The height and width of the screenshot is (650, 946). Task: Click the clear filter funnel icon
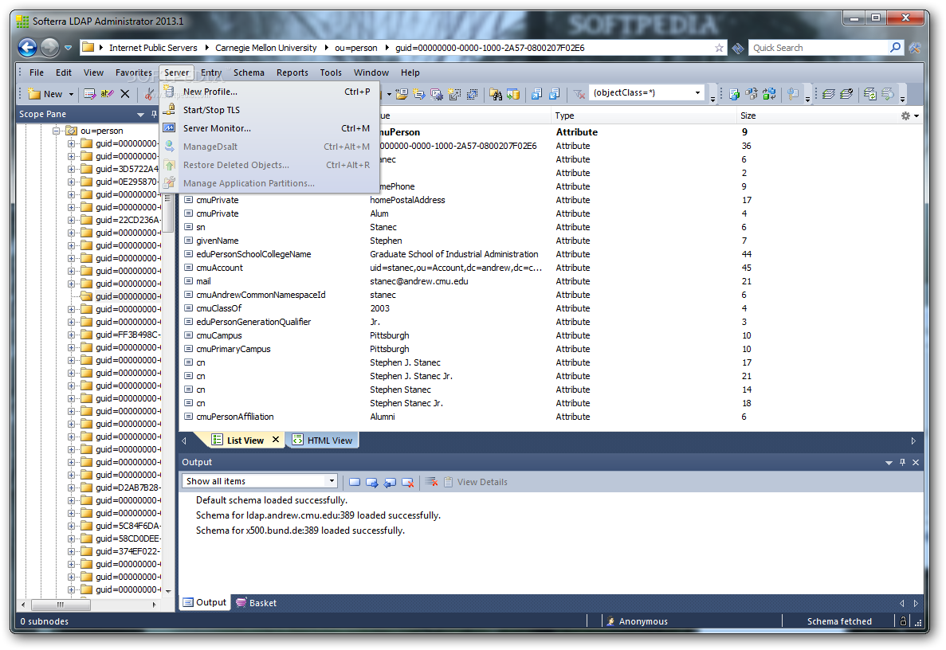(579, 93)
